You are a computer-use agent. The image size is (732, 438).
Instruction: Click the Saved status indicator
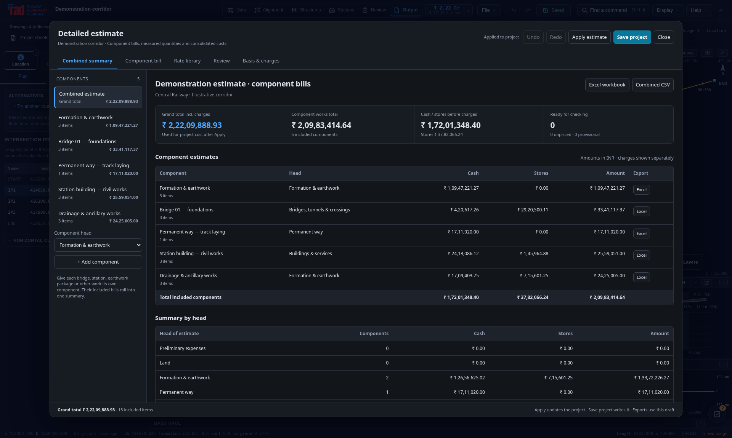click(554, 10)
